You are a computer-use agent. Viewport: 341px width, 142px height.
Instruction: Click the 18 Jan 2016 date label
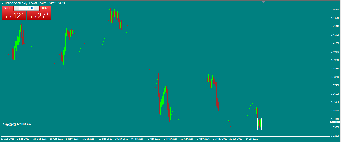[x=121, y=139]
